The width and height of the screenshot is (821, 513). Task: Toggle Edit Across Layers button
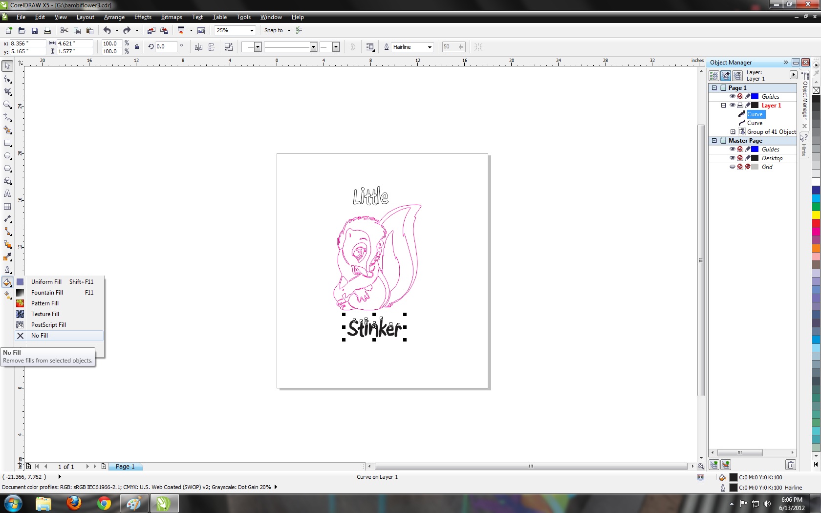click(x=726, y=76)
